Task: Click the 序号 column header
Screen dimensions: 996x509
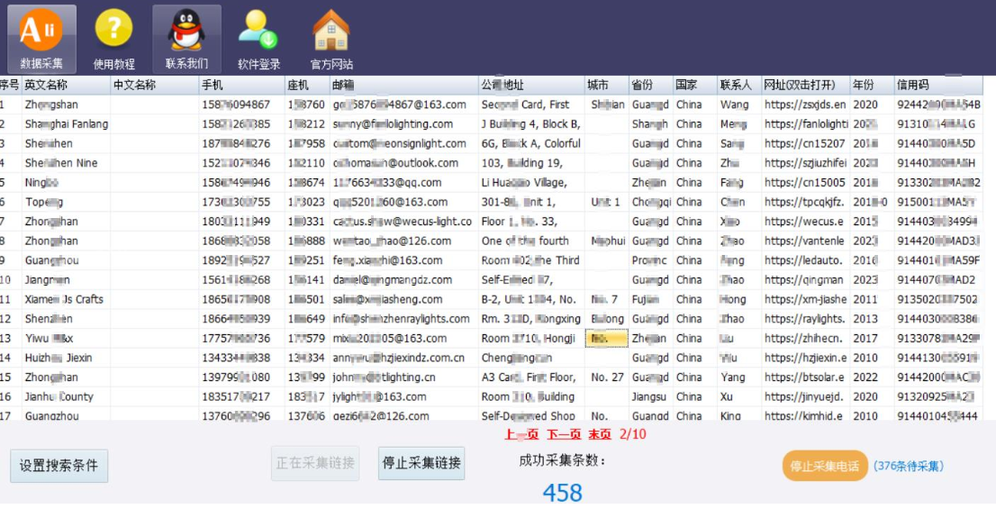Action: pyautogui.click(x=10, y=86)
